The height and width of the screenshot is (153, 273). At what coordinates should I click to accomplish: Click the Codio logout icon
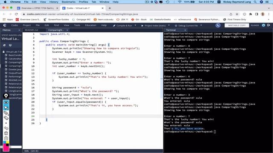click(269, 25)
